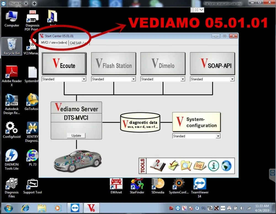Image resolution: width=276 pixels, height=214 pixels.
Task: Open SystemConf desktop icon
Action: coord(179,186)
